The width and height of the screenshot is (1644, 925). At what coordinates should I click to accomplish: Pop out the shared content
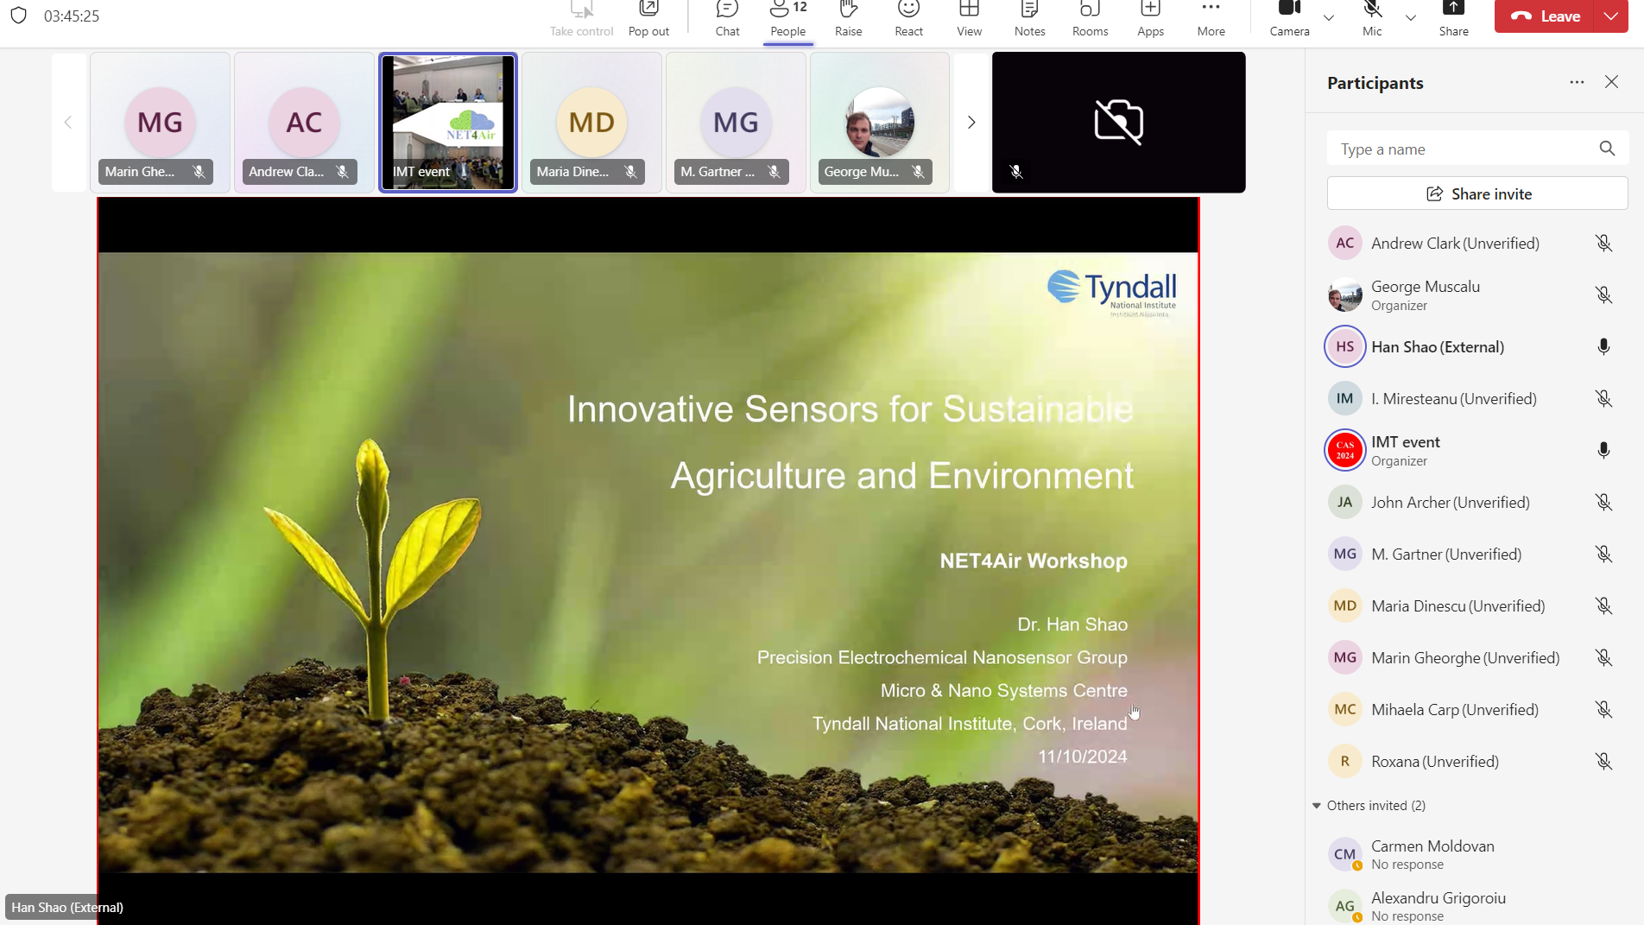coord(648,19)
